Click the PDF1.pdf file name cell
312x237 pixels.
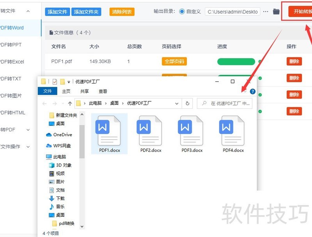coord(62,62)
